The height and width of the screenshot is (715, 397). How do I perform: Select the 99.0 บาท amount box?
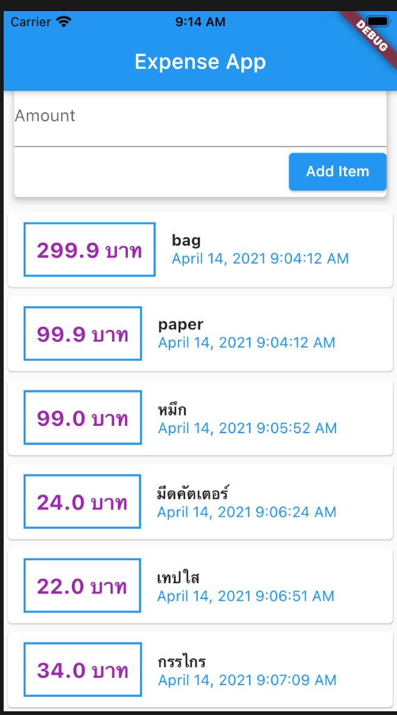[83, 418]
